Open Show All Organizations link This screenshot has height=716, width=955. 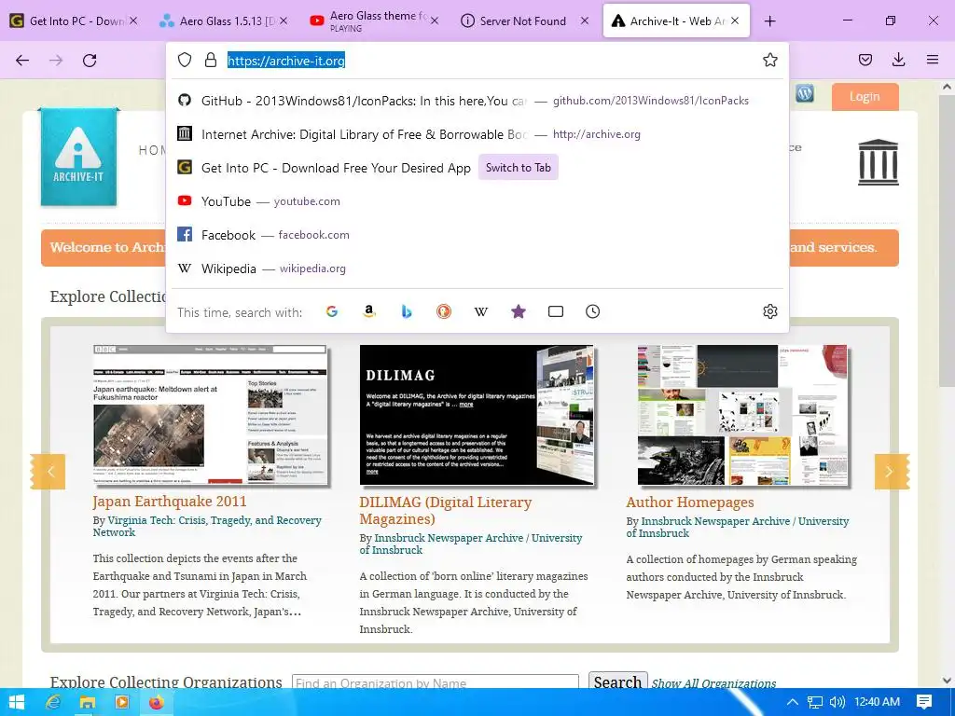click(713, 683)
